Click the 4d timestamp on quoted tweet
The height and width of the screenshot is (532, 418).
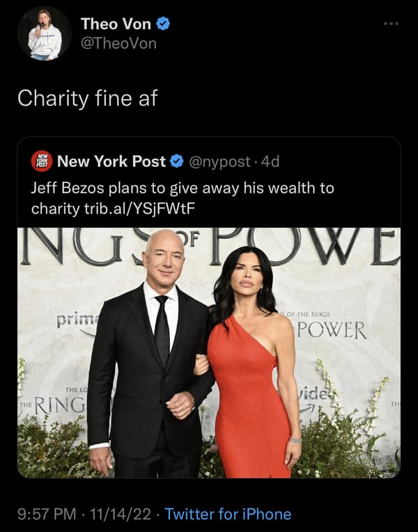pyautogui.click(x=270, y=162)
